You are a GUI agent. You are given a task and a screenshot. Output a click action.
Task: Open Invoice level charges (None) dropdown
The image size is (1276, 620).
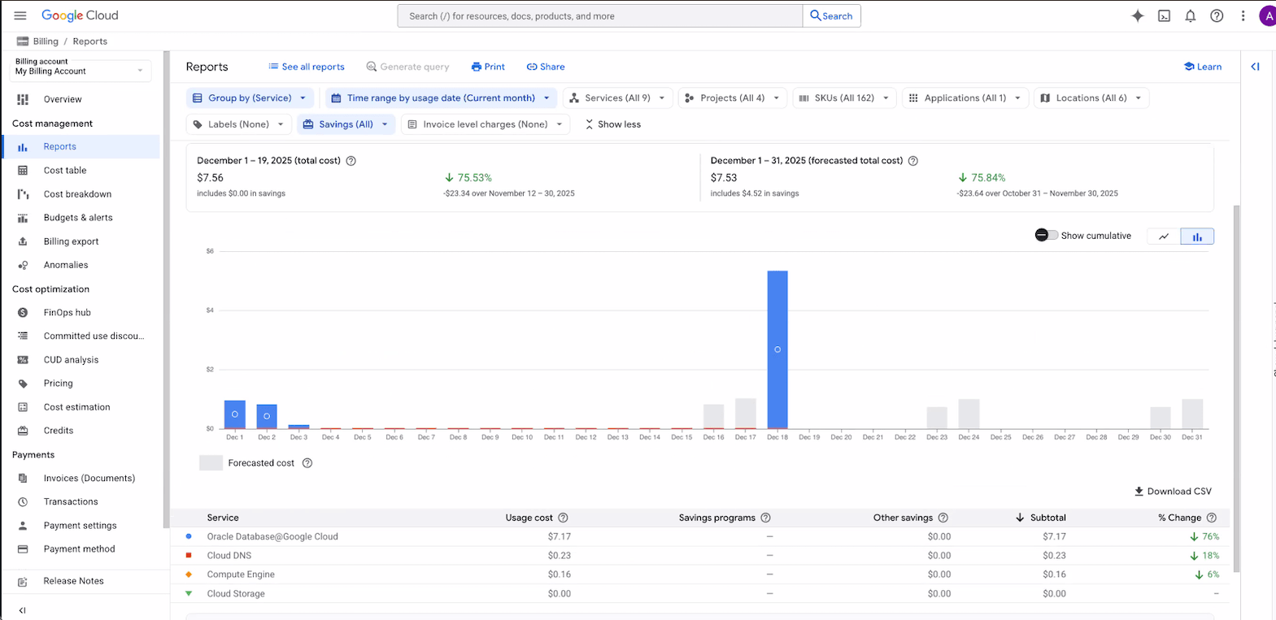tap(486, 124)
